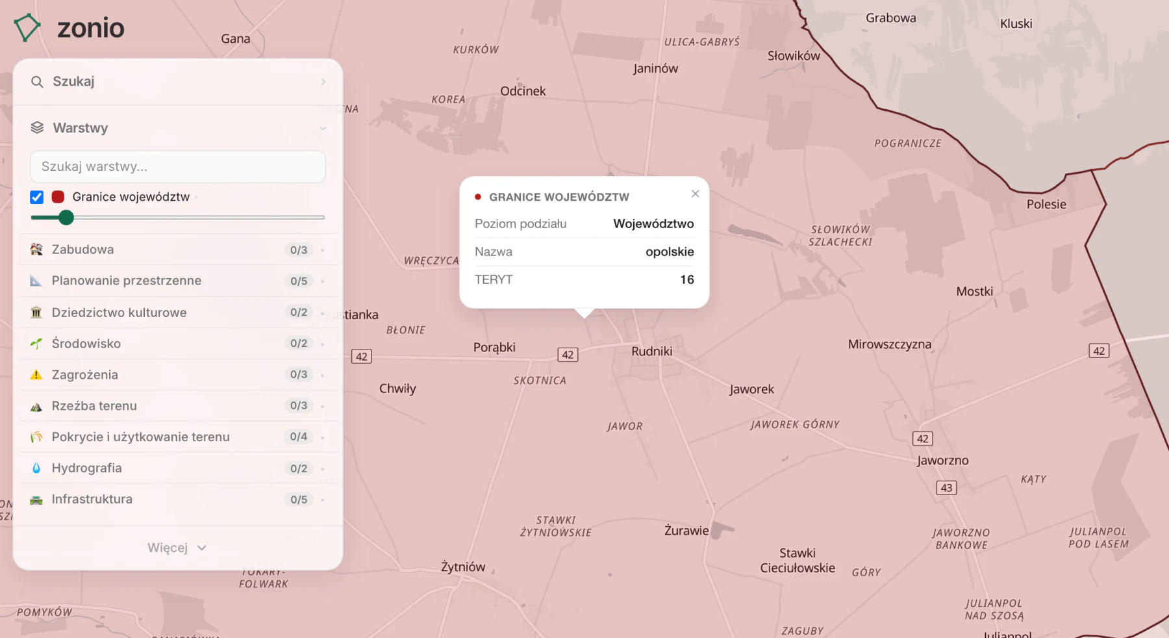Click the Infrastruktura road icon
Image resolution: width=1169 pixels, height=638 pixels.
(x=36, y=500)
